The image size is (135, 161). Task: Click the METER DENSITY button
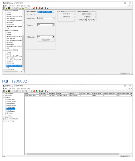point(87,14)
